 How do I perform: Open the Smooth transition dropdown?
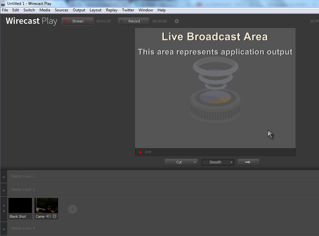pos(218,162)
